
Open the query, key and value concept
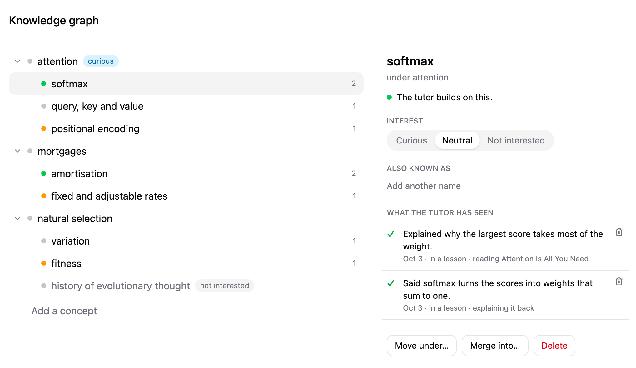[x=186, y=106]
